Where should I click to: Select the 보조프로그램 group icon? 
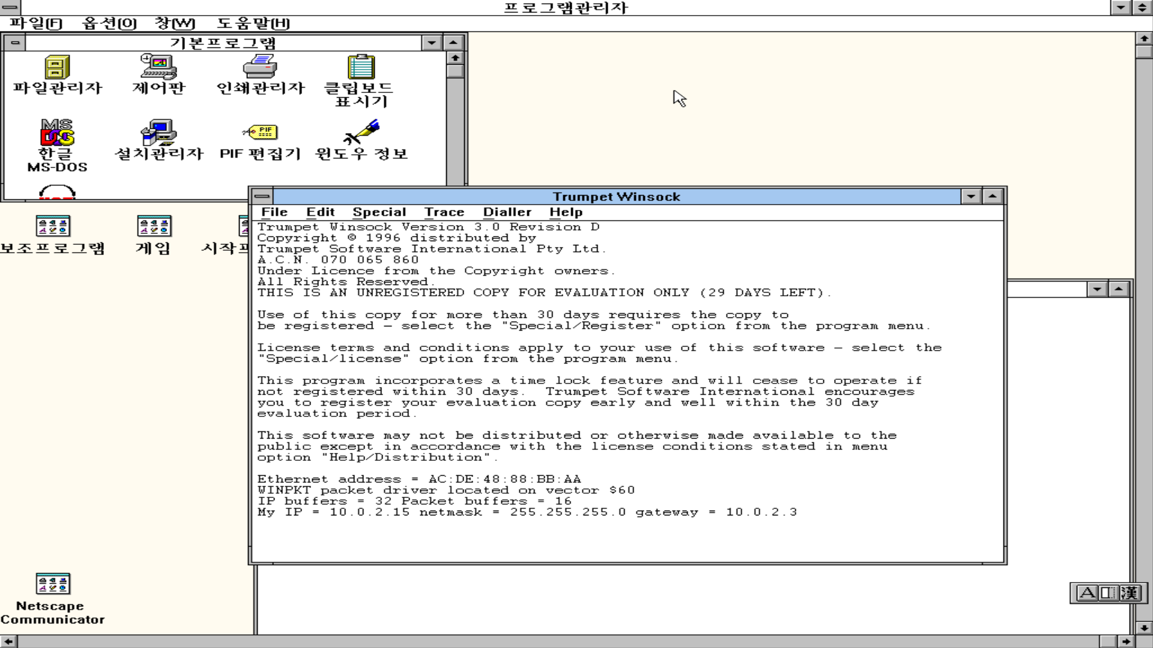click(x=53, y=226)
